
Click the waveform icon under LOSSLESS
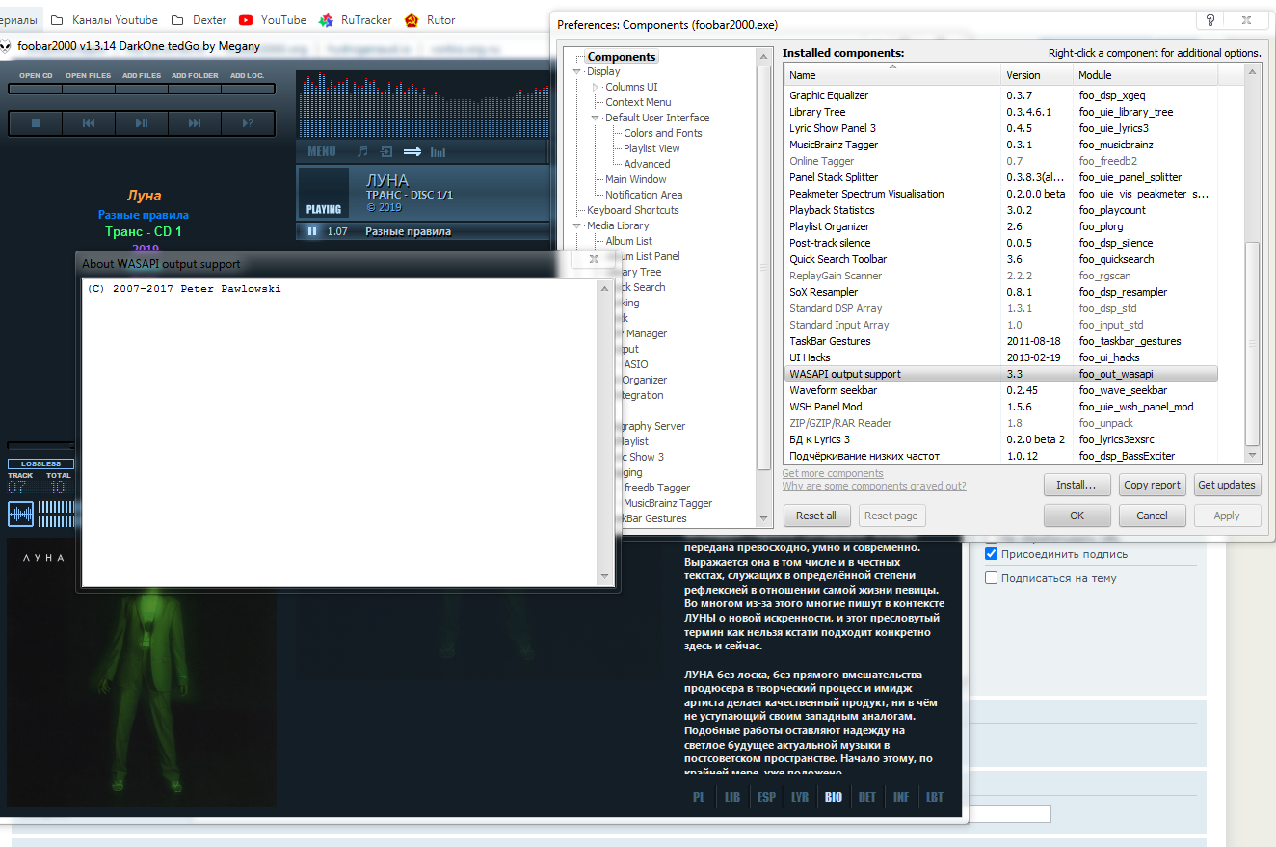(x=20, y=514)
